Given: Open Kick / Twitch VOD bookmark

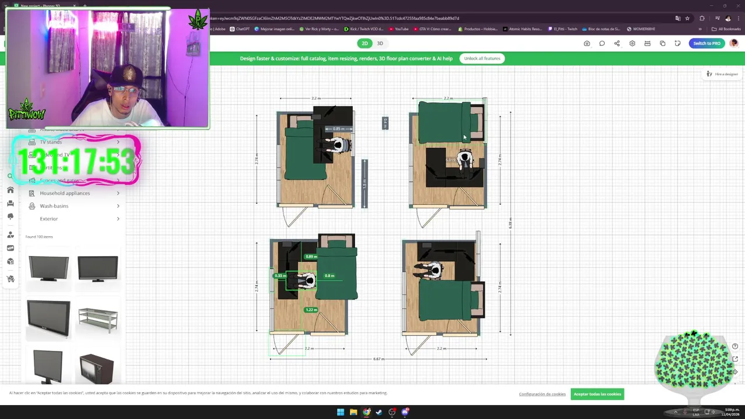Looking at the screenshot, I should pos(364,29).
